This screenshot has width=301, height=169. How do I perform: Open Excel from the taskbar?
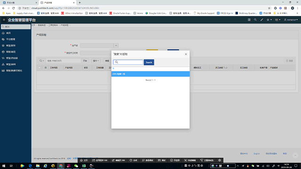click(84, 166)
